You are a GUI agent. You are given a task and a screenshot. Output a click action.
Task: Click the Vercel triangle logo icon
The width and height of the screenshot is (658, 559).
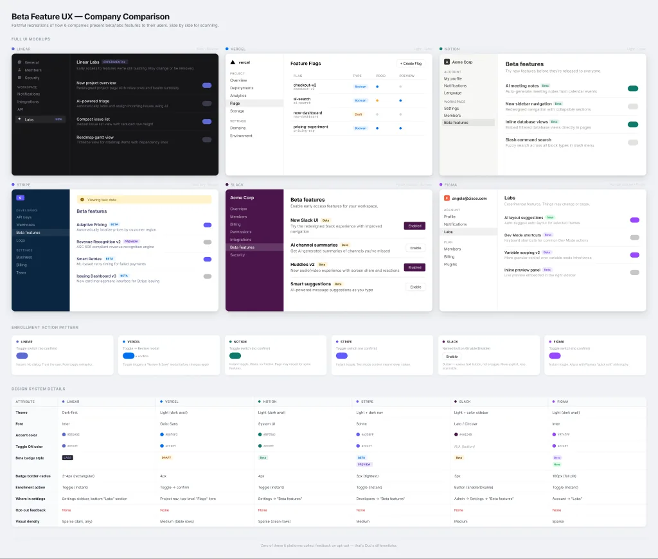point(233,62)
